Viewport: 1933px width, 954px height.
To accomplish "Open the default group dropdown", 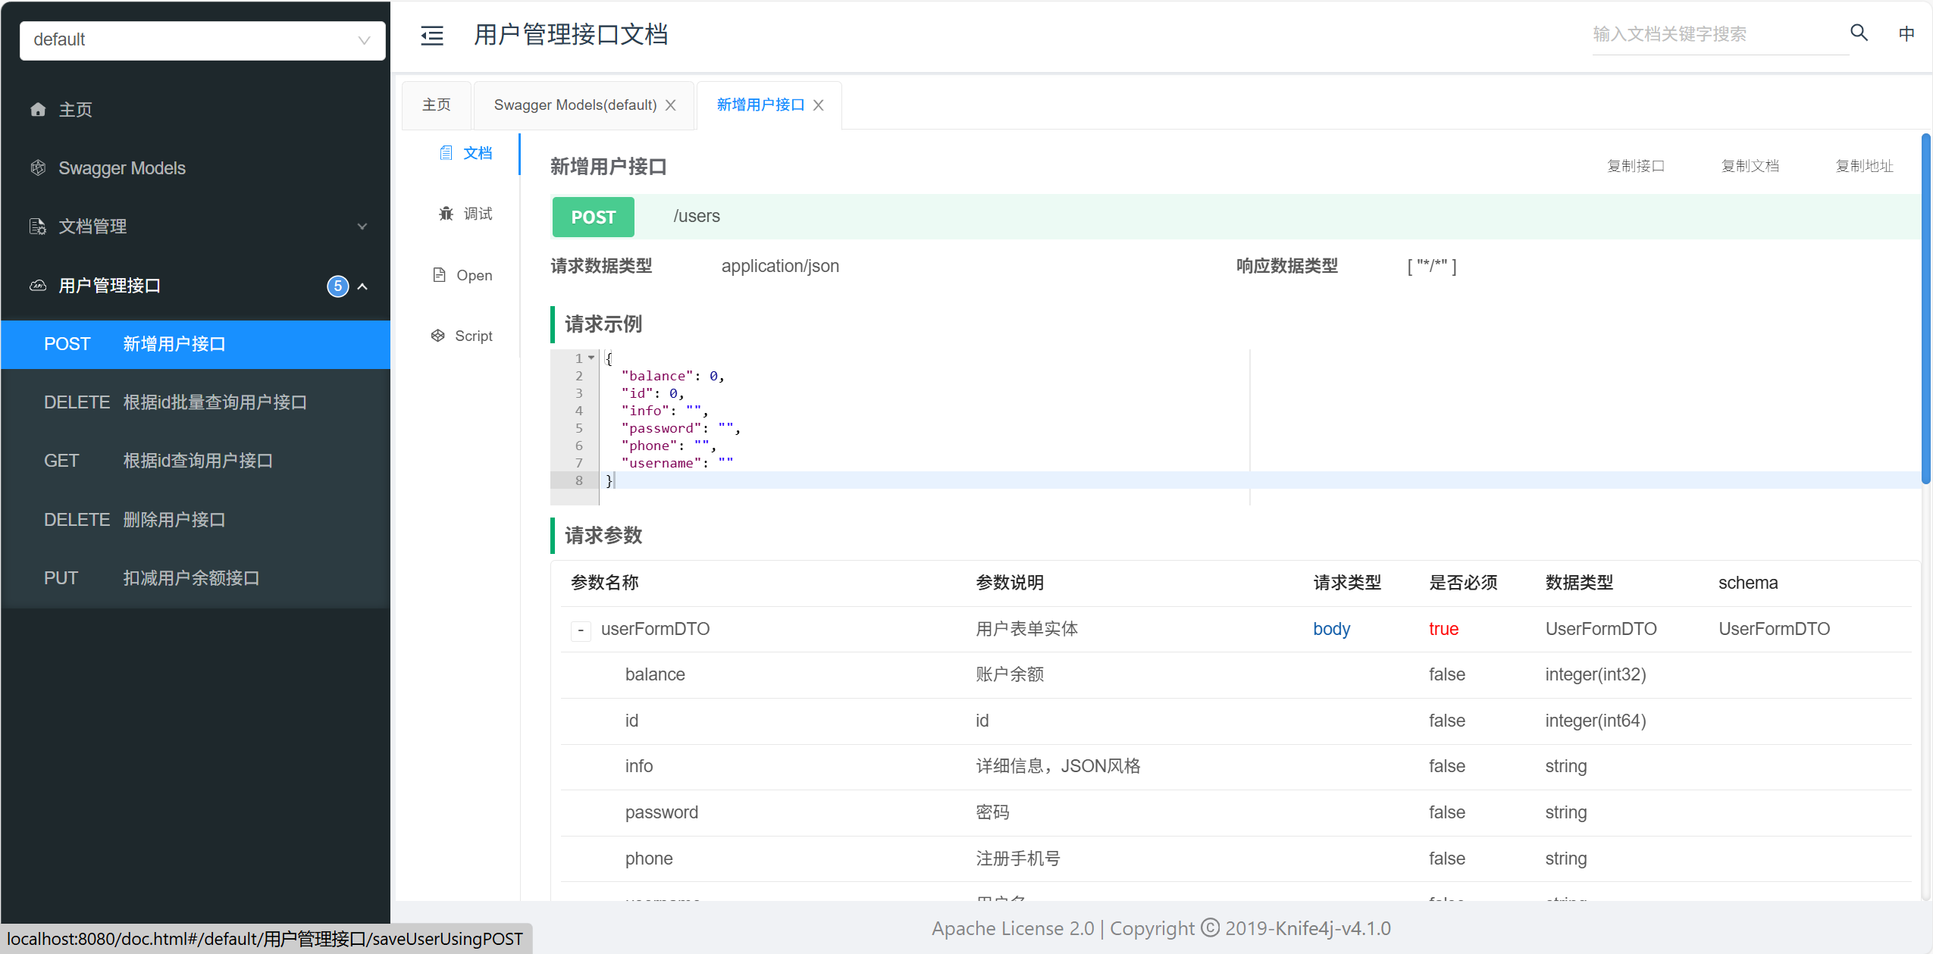I will click(x=202, y=39).
